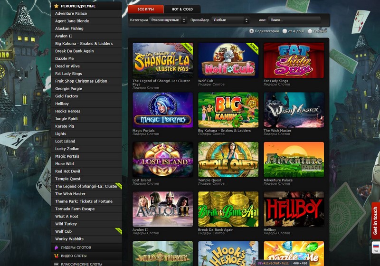This screenshot has width=380, height=266.
Task: Select Theme Park: Tickets of Fortune
Action: click(86, 201)
